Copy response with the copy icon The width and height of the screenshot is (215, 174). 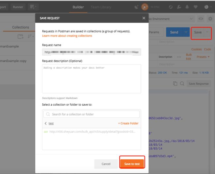click(x=175, y=84)
